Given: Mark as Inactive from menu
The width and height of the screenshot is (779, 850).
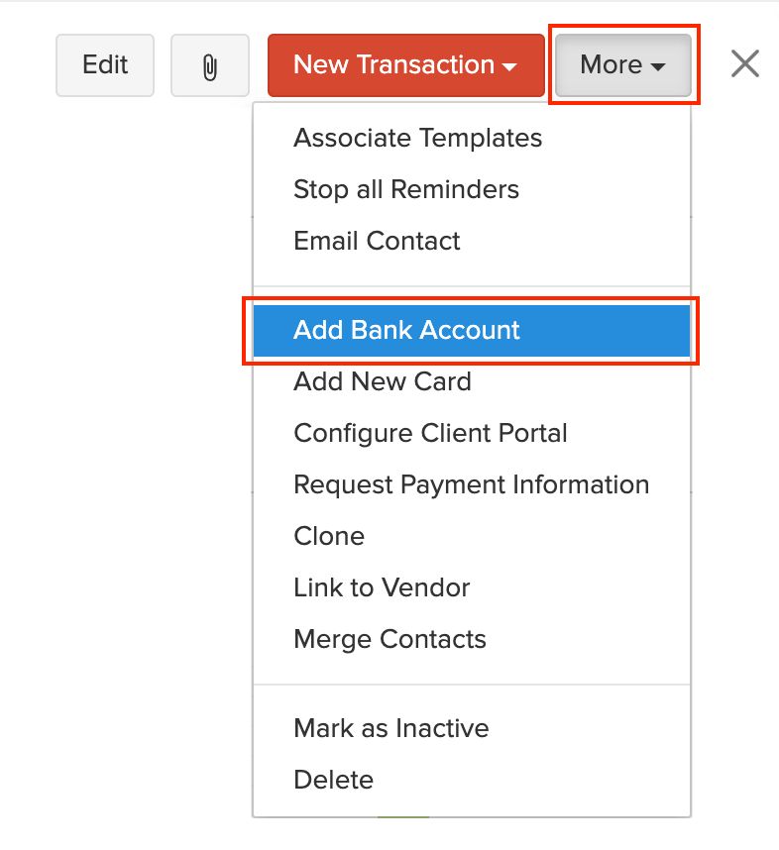Looking at the screenshot, I should coord(390,728).
